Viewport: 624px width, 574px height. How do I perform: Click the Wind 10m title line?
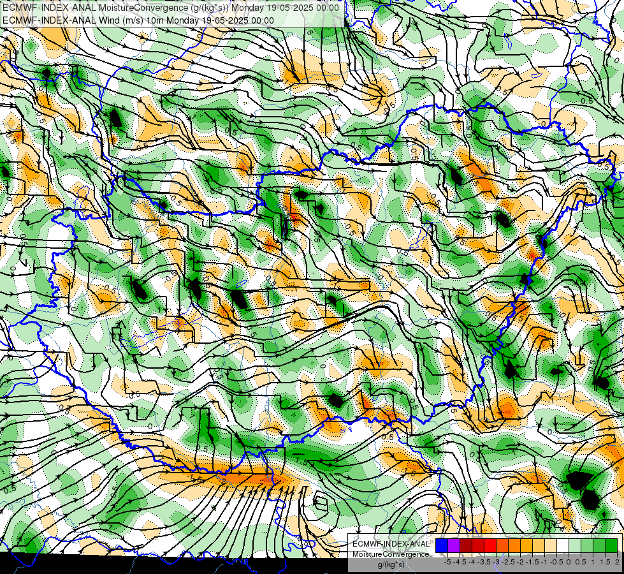pos(138,20)
